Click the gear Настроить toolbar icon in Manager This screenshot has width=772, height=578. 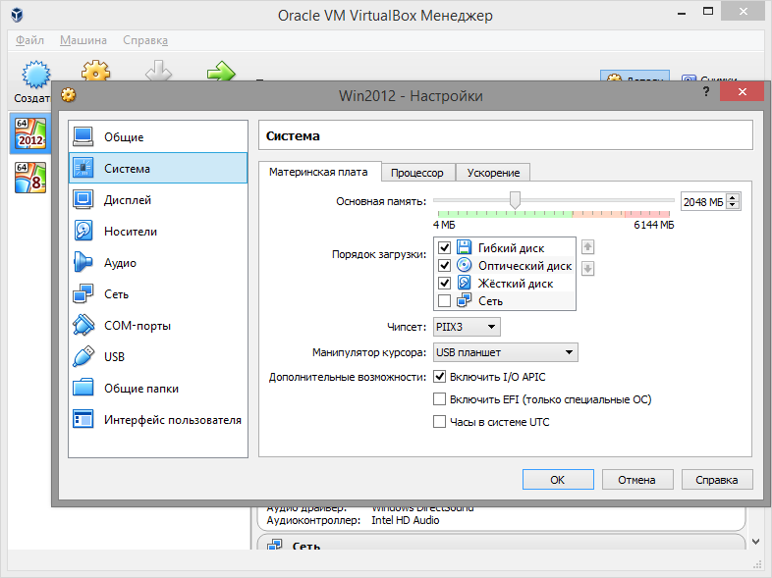tap(95, 71)
